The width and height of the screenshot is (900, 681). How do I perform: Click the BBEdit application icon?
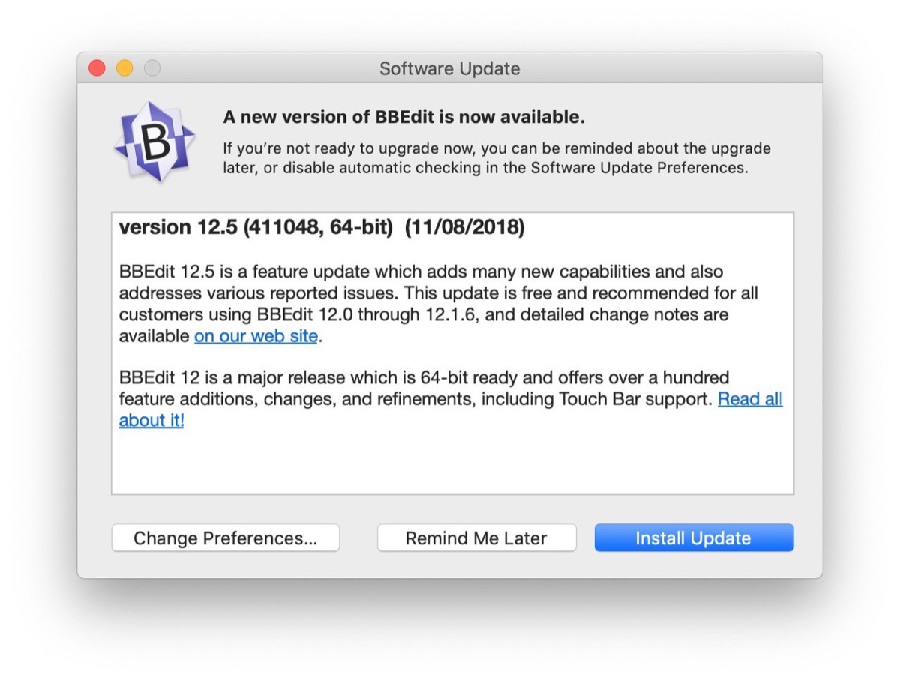point(155,142)
